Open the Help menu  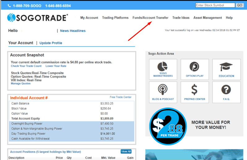pyautogui.click(x=229, y=18)
